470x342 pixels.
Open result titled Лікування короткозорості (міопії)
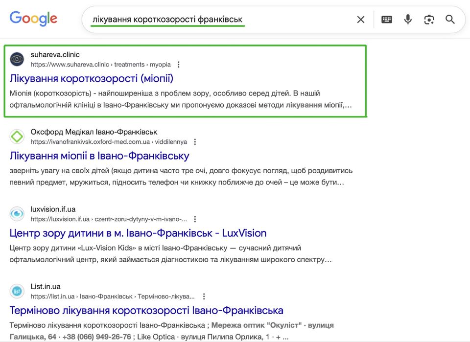pyautogui.click(x=92, y=78)
